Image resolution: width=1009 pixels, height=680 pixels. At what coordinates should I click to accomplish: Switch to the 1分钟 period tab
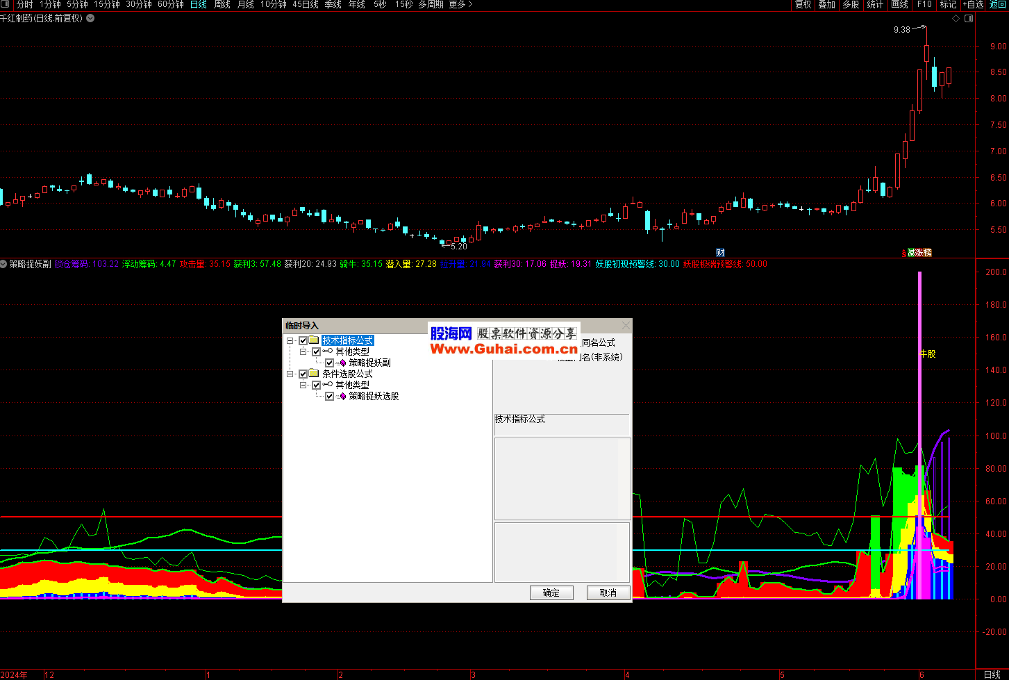click(x=50, y=4)
